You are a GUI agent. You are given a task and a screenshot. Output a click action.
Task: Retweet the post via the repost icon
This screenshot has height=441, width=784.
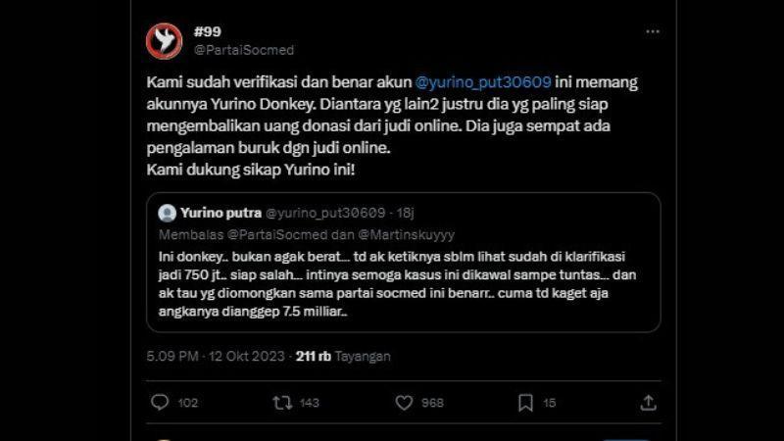tap(282, 403)
